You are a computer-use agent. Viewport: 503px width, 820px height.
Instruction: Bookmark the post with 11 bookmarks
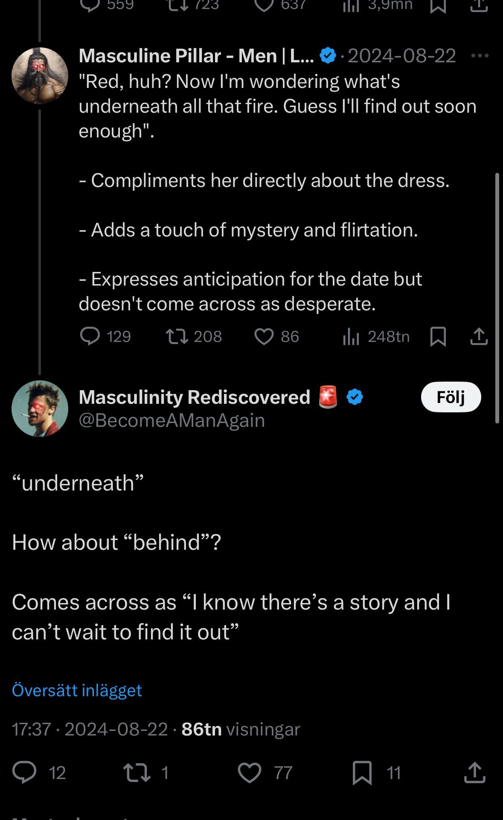[362, 773]
